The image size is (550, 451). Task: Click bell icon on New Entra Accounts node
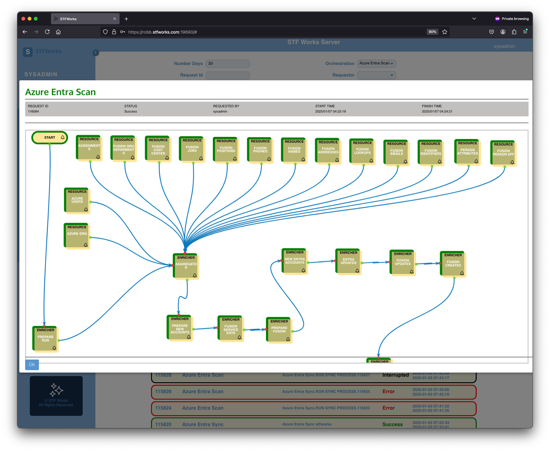(303, 270)
